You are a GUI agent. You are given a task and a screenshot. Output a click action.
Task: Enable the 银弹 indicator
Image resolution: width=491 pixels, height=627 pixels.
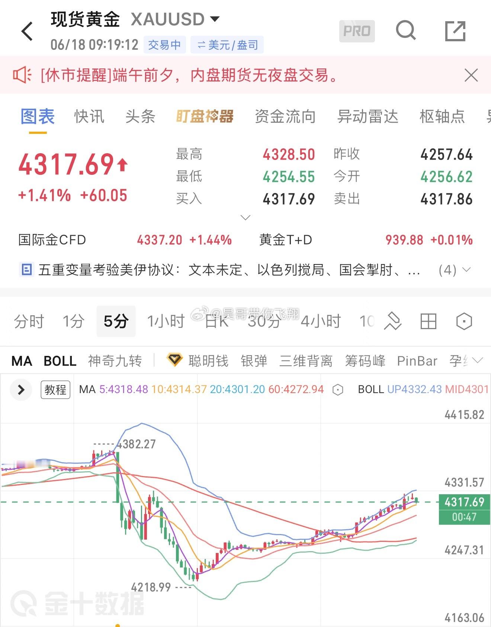pos(254,361)
